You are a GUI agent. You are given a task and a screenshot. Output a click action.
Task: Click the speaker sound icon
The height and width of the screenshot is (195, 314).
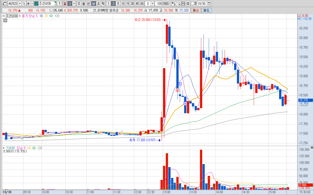[x=29, y=4]
